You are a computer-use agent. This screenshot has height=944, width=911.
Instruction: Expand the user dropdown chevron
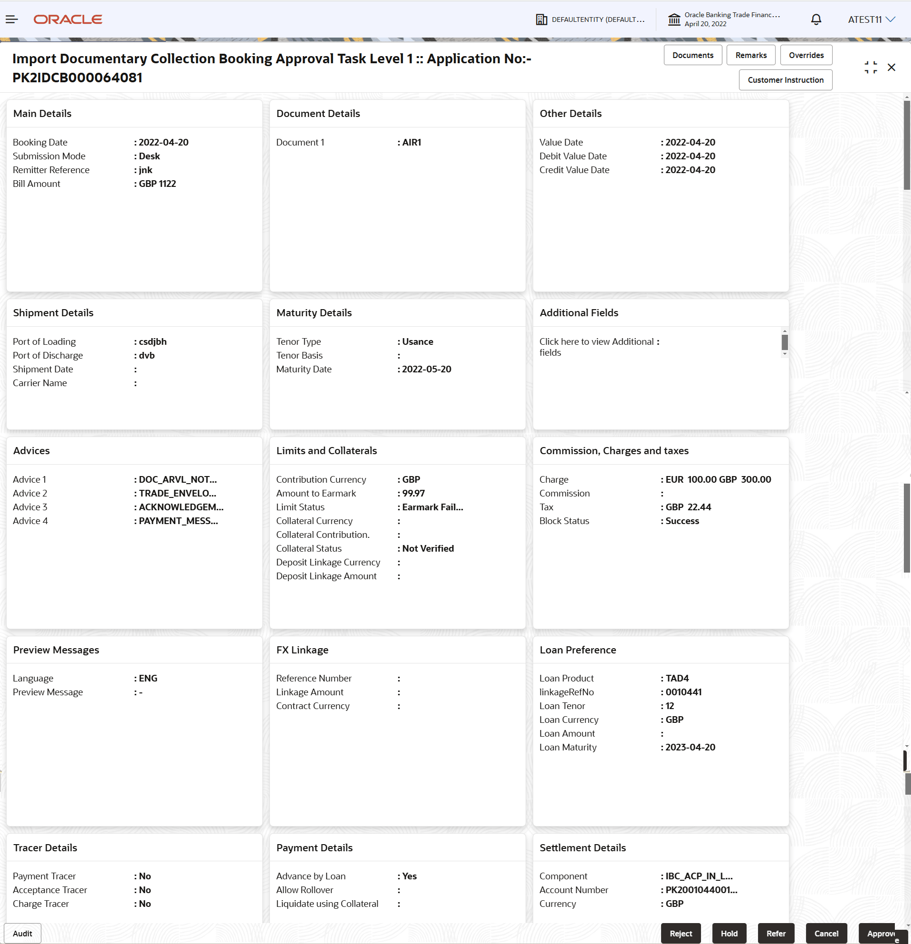coord(891,19)
